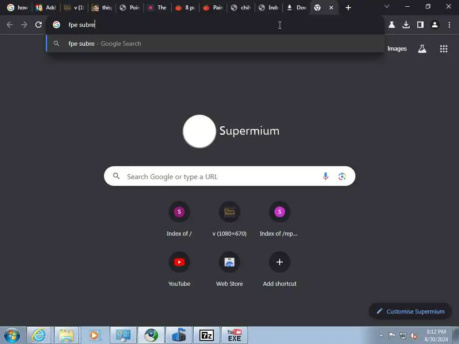
Task: Go forward using the forward arrow
Action: 24,25
